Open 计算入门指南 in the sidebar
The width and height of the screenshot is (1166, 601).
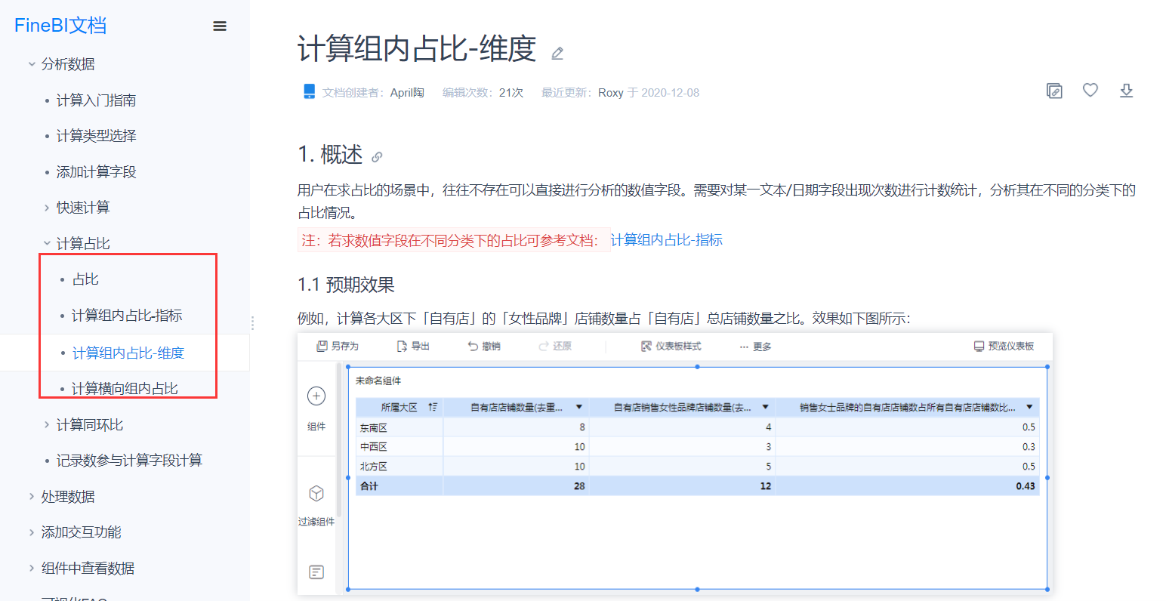pyautogui.click(x=96, y=100)
